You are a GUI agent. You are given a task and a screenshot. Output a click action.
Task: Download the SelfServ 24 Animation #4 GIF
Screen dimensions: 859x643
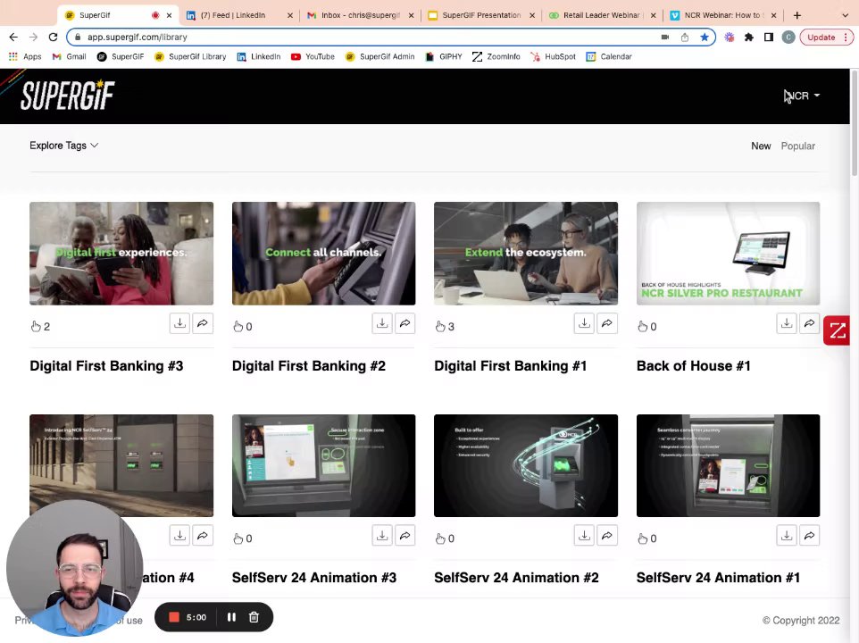pos(179,536)
